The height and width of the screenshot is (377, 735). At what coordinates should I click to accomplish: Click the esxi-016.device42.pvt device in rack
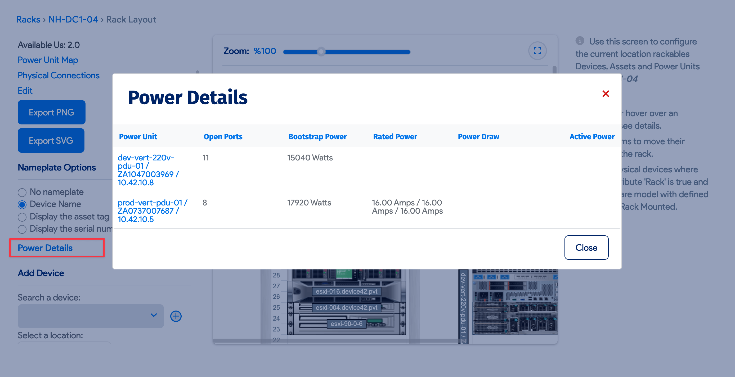click(x=346, y=291)
